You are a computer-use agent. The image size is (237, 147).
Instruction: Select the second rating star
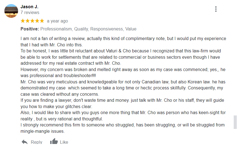click(28, 21)
